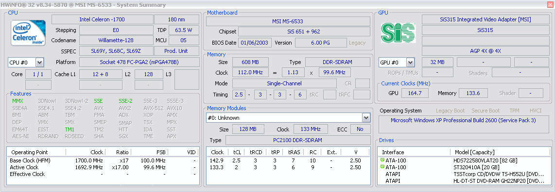Select the Intel Celeron -1700 name field
Image resolution: width=555 pixels, height=192 pixels.
tap(102, 19)
